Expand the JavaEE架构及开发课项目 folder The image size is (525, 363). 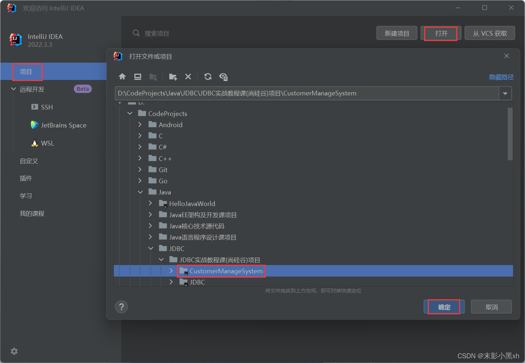click(151, 215)
